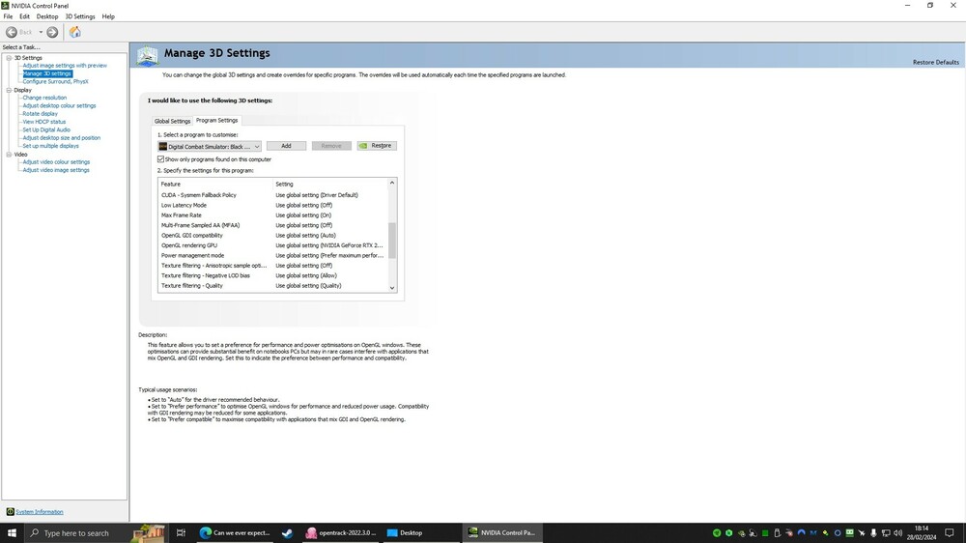
Task: Open the File menu
Action: pyautogui.click(x=8, y=16)
